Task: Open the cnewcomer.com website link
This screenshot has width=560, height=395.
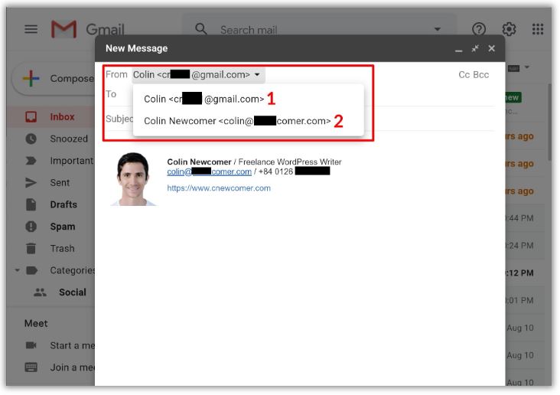Action: pyautogui.click(x=218, y=188)
